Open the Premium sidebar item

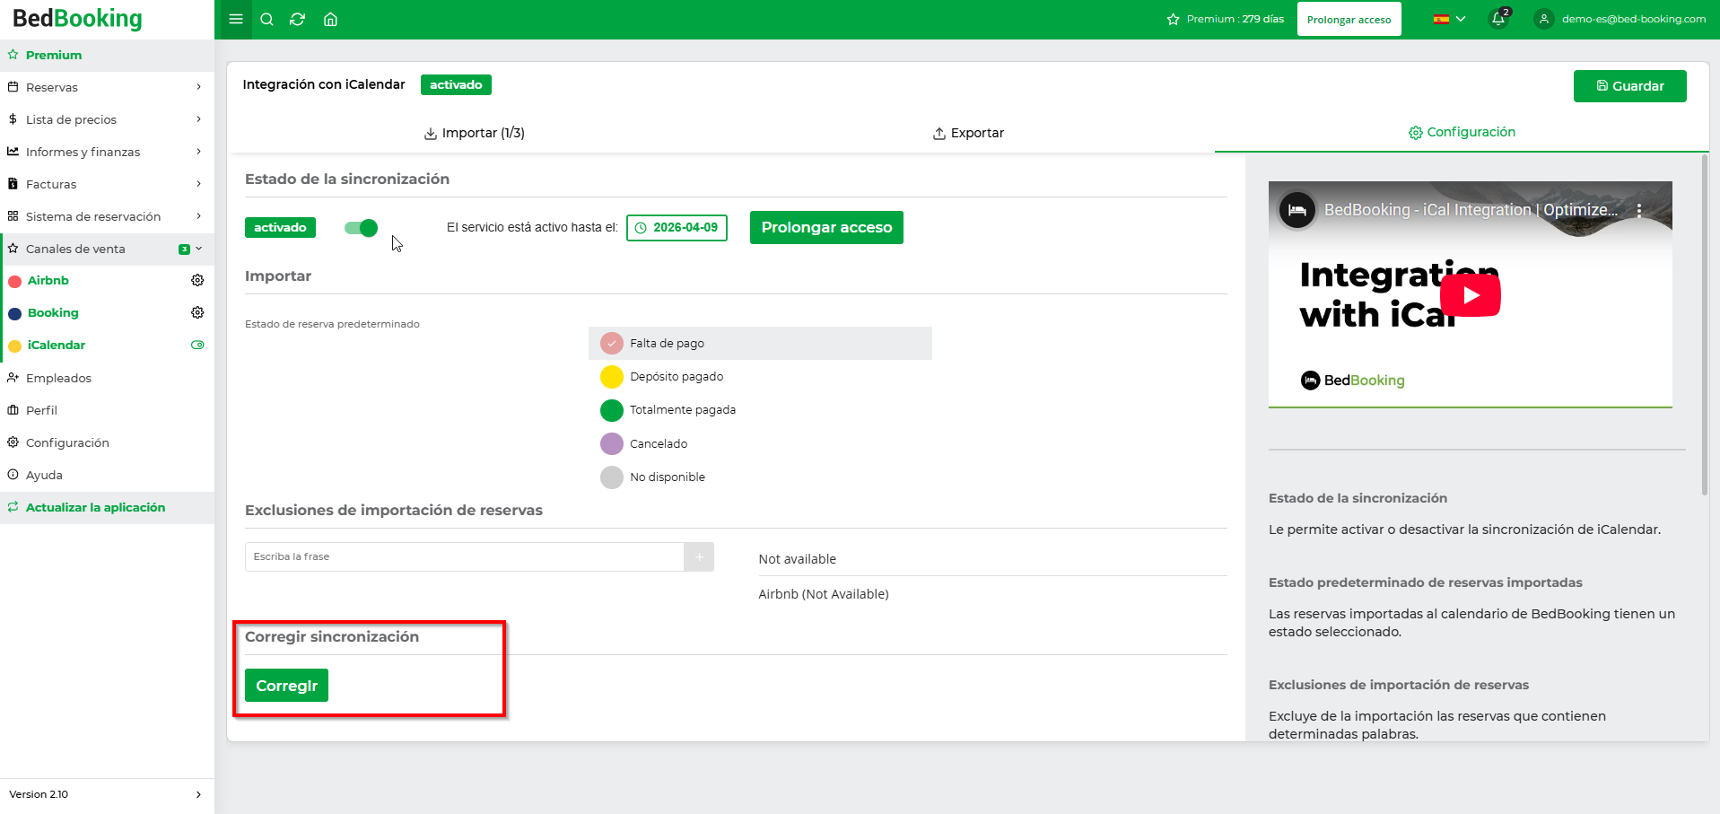(x=107, y=55)
